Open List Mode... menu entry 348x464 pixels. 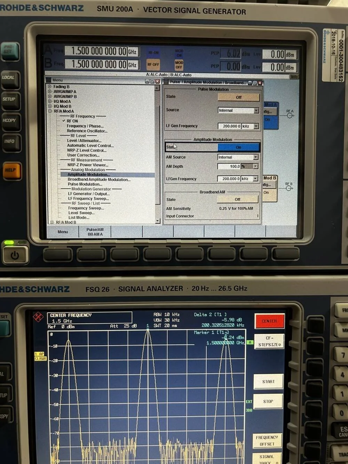79,218
